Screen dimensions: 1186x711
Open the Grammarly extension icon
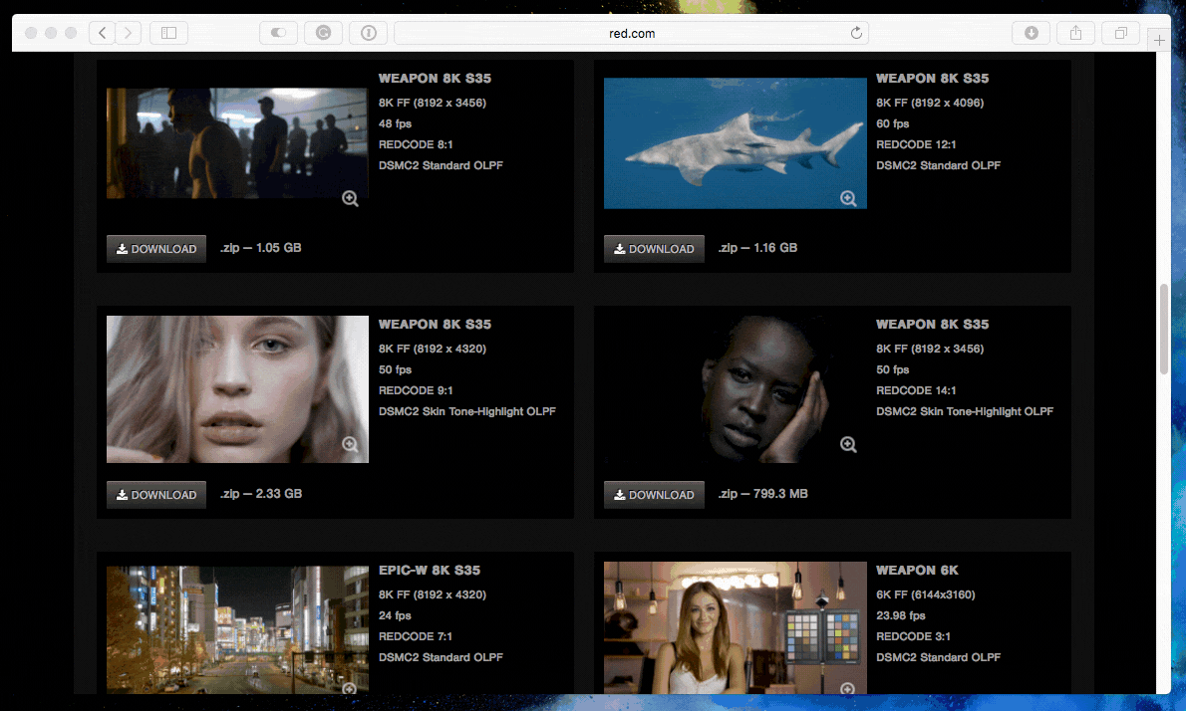(323, 33)
